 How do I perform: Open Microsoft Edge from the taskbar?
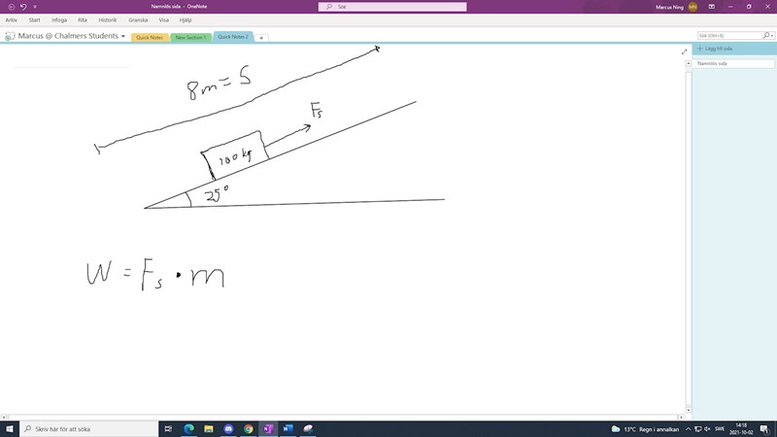[x=189, y=428]
